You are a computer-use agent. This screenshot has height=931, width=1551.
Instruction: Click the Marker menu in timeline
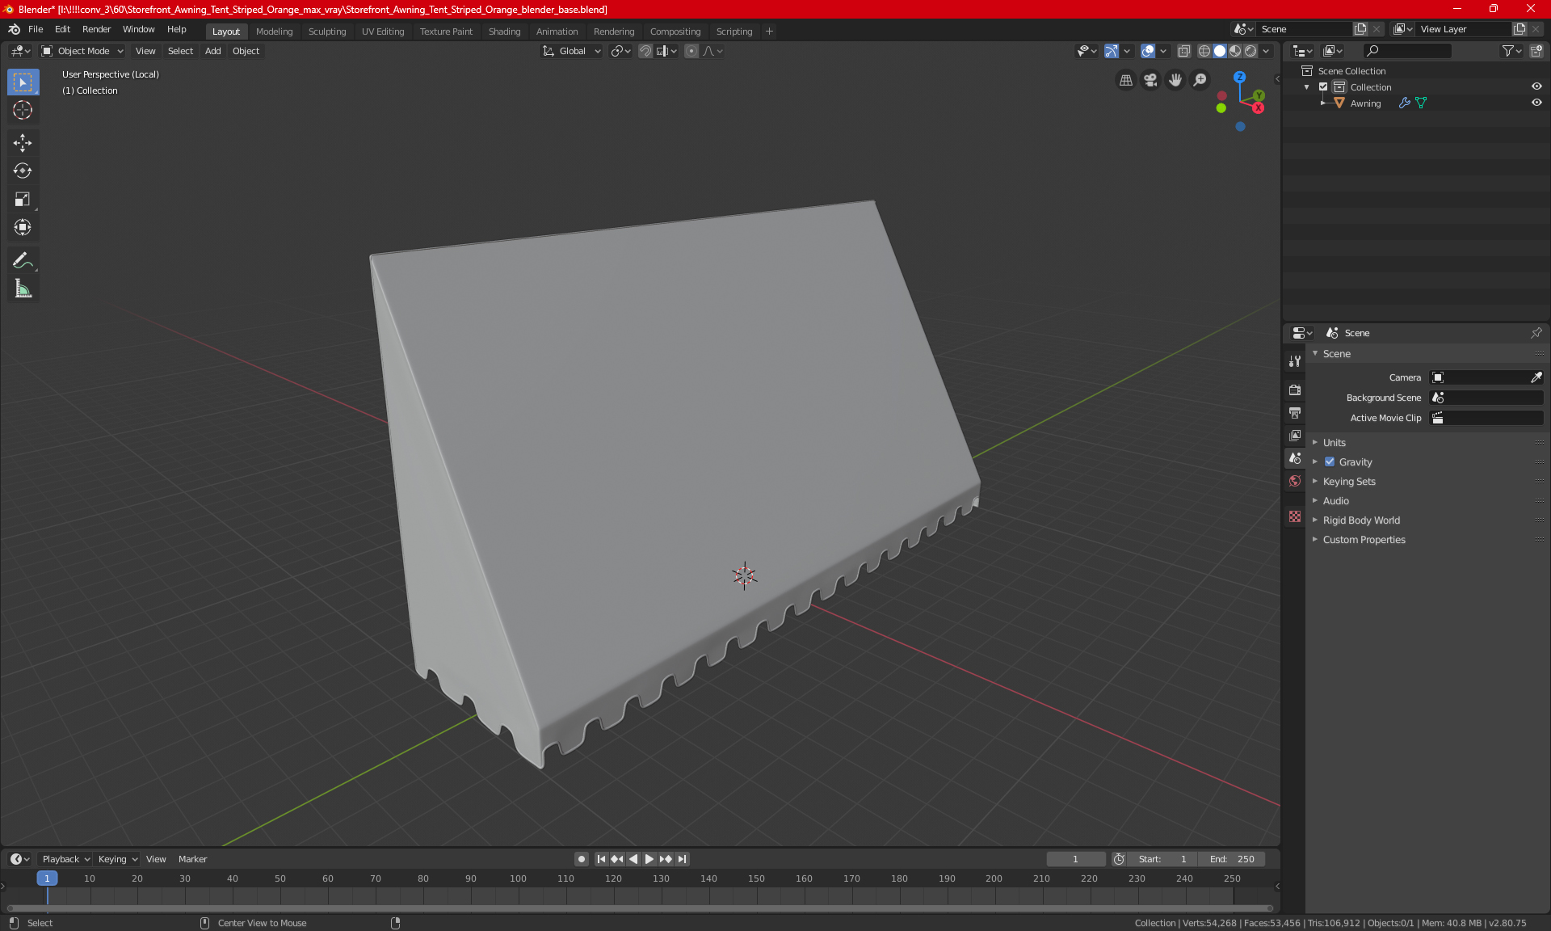click(192, 859)
